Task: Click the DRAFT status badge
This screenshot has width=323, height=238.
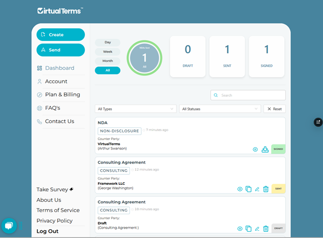Action: tap(278, 228)
